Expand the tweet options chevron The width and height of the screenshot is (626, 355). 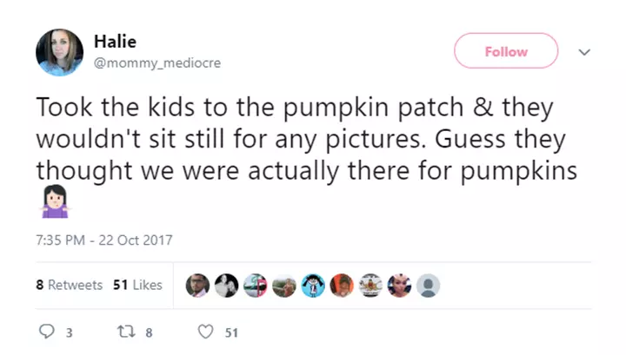coord(584,52)
